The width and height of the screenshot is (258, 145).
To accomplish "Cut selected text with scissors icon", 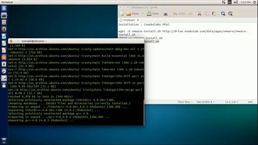I will (x=200, y=14).
